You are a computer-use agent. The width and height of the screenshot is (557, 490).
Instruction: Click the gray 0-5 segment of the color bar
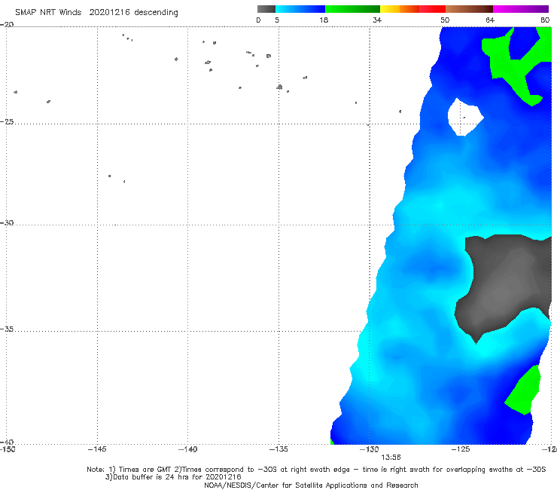266,9
